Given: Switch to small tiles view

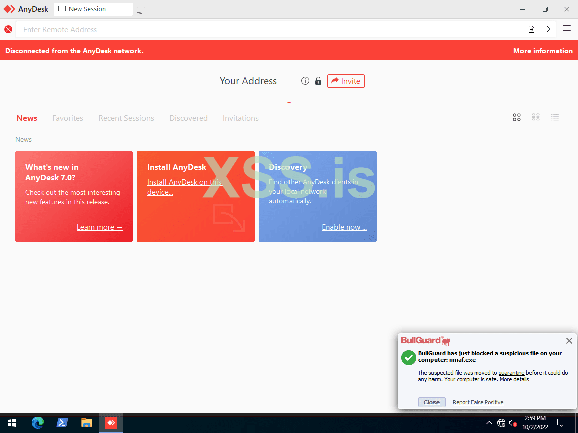Looking at the screenshot, I should pos(536,117).
